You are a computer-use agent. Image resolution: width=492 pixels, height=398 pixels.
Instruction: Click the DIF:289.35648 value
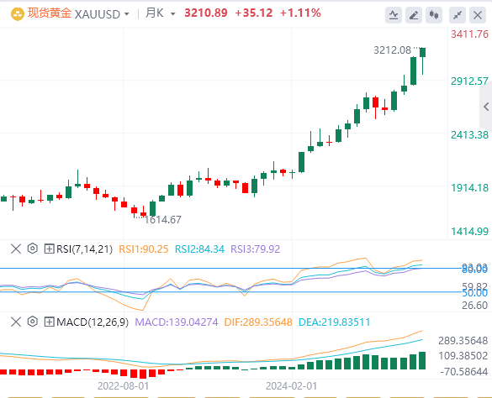258,322
